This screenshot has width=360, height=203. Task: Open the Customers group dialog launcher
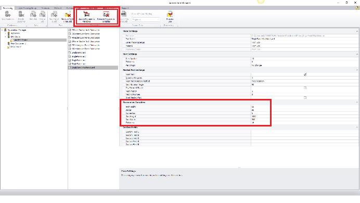tap(27, 26)
